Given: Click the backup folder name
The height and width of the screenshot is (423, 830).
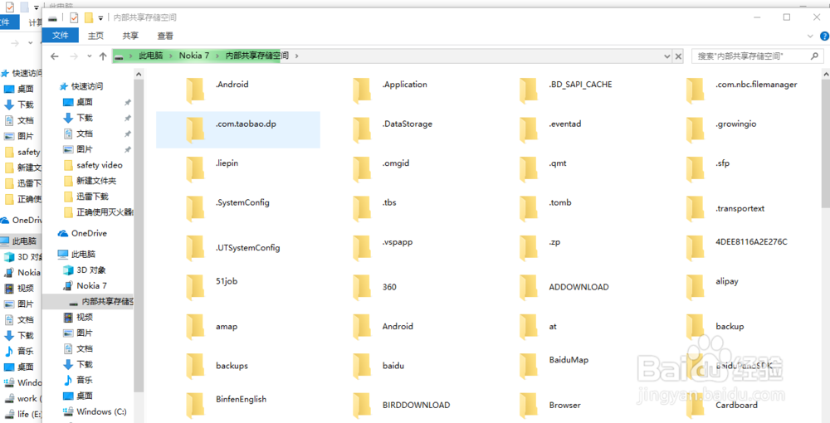Looking at the screenshot, I should (x=730, y=326).
